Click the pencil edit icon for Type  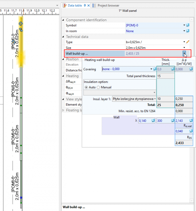pyautogui.click(x=188, y=42)
